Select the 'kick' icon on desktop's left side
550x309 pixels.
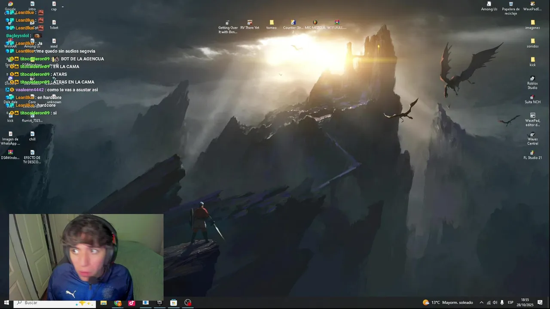coord(10,118)
